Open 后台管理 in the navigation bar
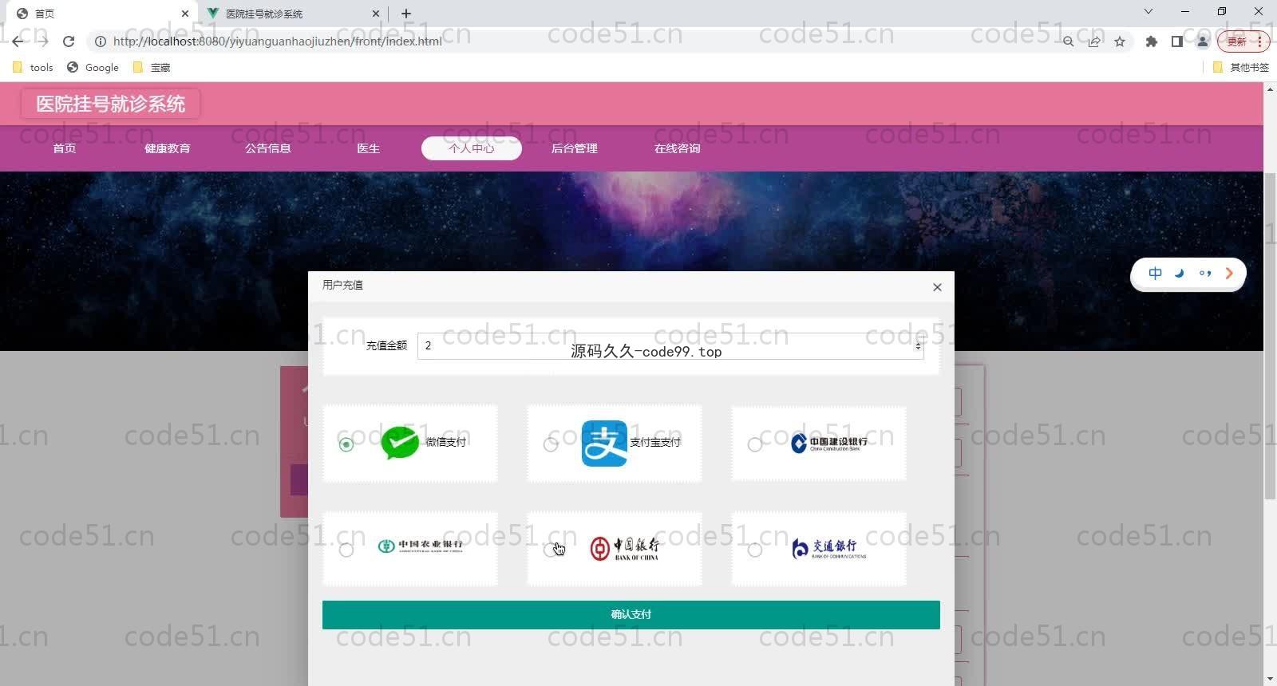This screenshot has height=686, width=1277. pyautogui.click(x=575, y=148)
